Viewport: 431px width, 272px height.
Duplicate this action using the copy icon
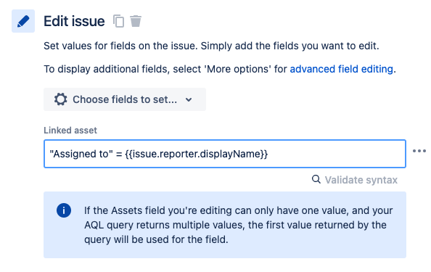tap(119, 21)
